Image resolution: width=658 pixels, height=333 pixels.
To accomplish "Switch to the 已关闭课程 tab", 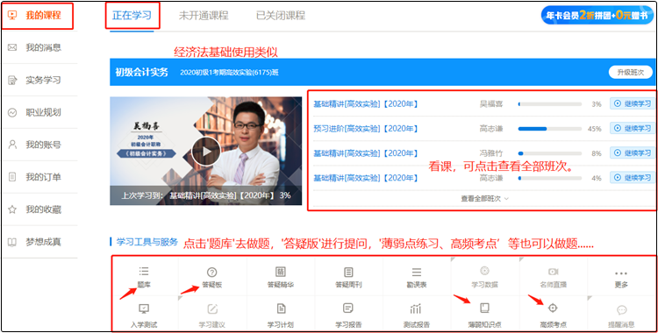I will [281, 16].
